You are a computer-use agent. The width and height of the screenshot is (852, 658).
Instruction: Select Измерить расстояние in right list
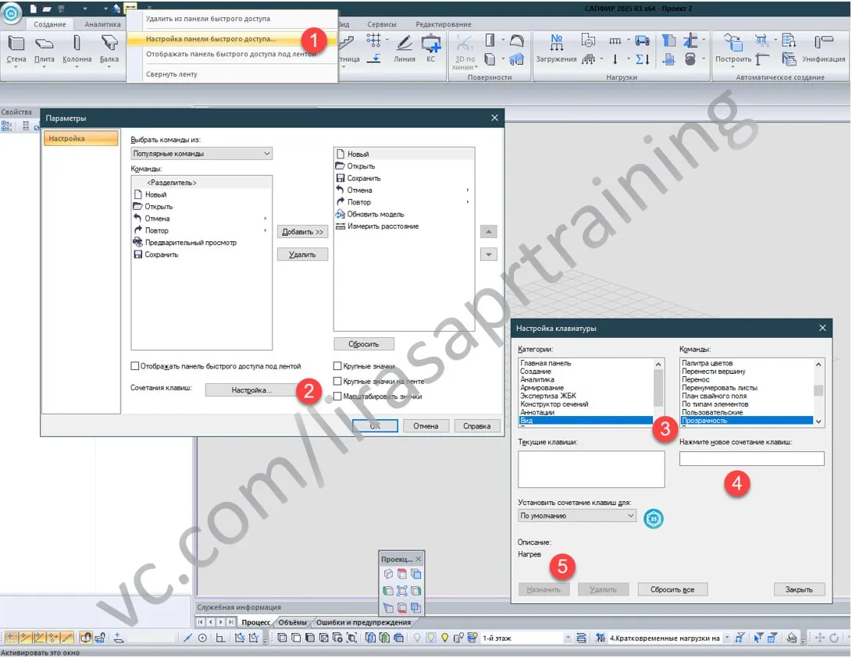(x=383, y=226)
